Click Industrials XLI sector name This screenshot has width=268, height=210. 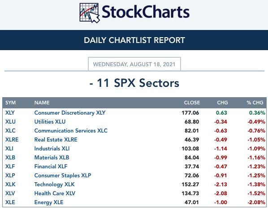pyautogui.click(x=52, y=149)
